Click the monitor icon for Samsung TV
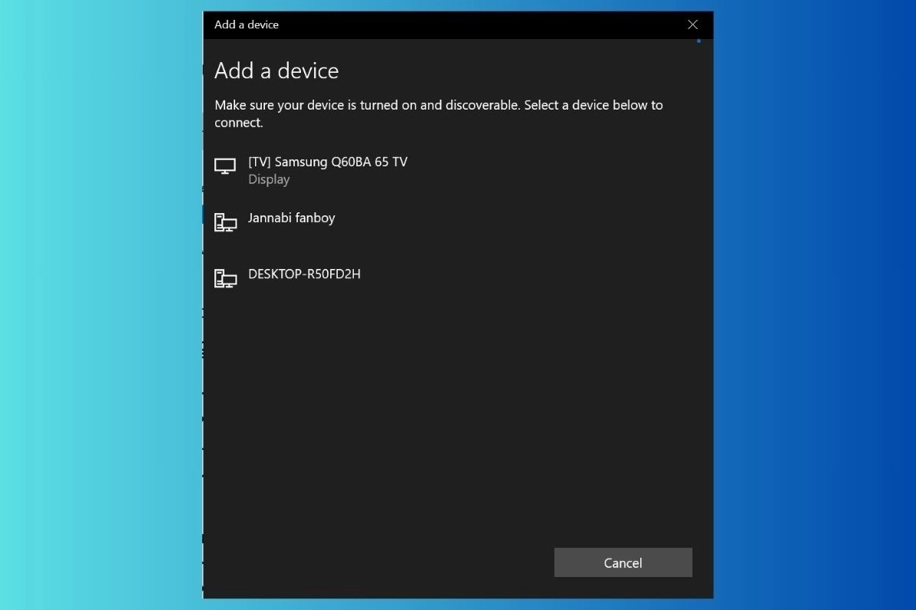916x610 pixels. (225, 166)
